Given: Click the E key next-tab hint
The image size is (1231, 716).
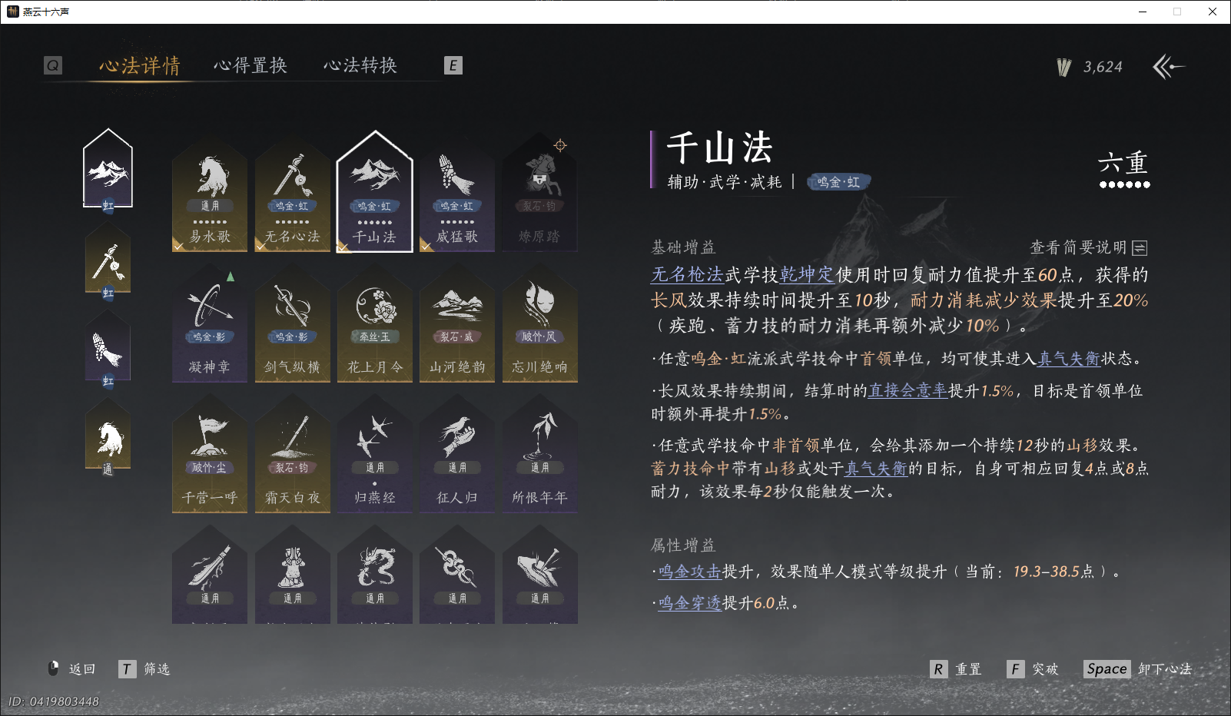Looking at the screenshot, I should point(453,65).
